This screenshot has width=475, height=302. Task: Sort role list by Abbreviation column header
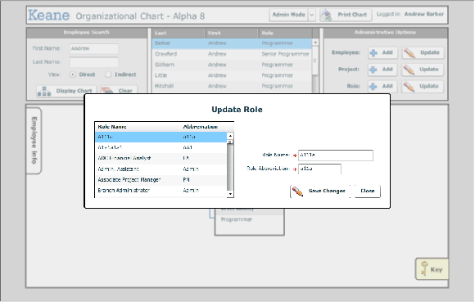[x=203, y=127]
